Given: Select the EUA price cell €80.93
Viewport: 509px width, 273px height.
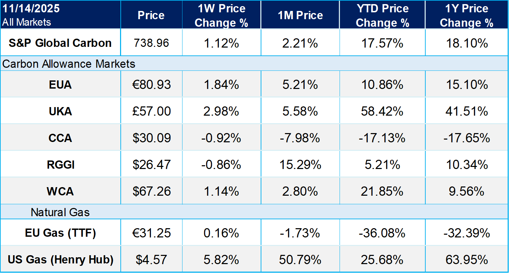Looking at the screenshot, I should [151, 84].
